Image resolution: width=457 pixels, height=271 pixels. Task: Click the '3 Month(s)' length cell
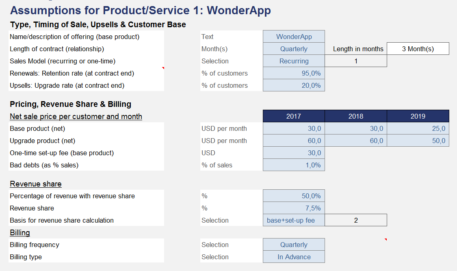pos(418,49)
